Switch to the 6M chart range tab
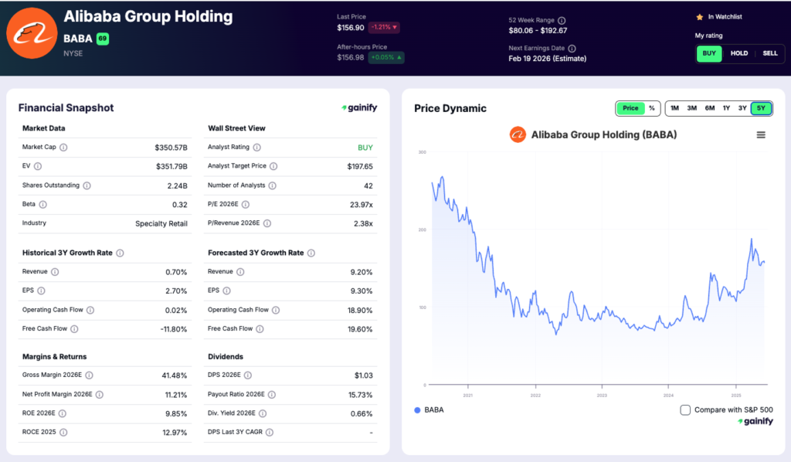The width and height of the screenshot is (791, 462). click(x=709, y=108)
